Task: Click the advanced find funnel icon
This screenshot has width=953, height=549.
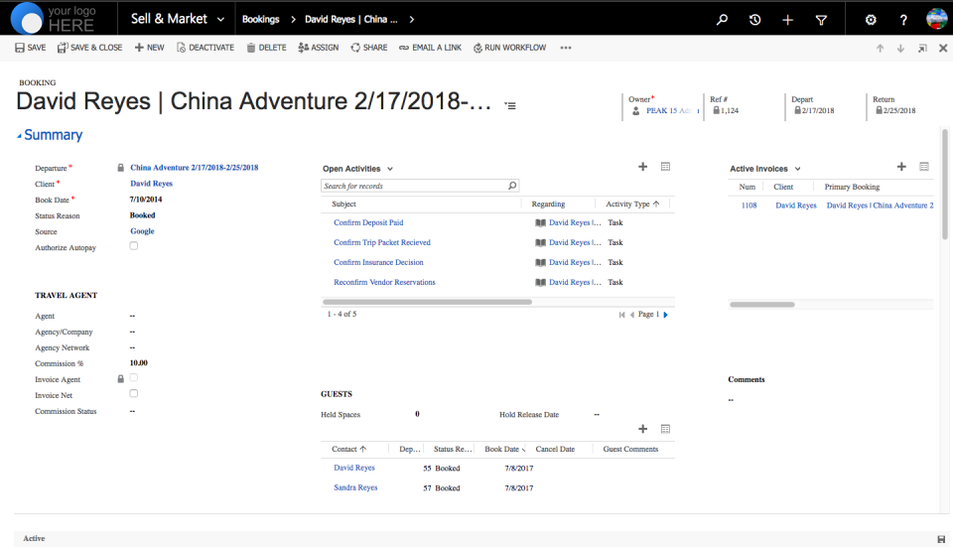Action: [821, 19]
